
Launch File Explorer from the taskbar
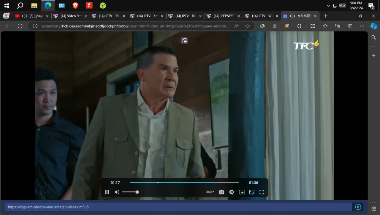(x=34, y=6)
